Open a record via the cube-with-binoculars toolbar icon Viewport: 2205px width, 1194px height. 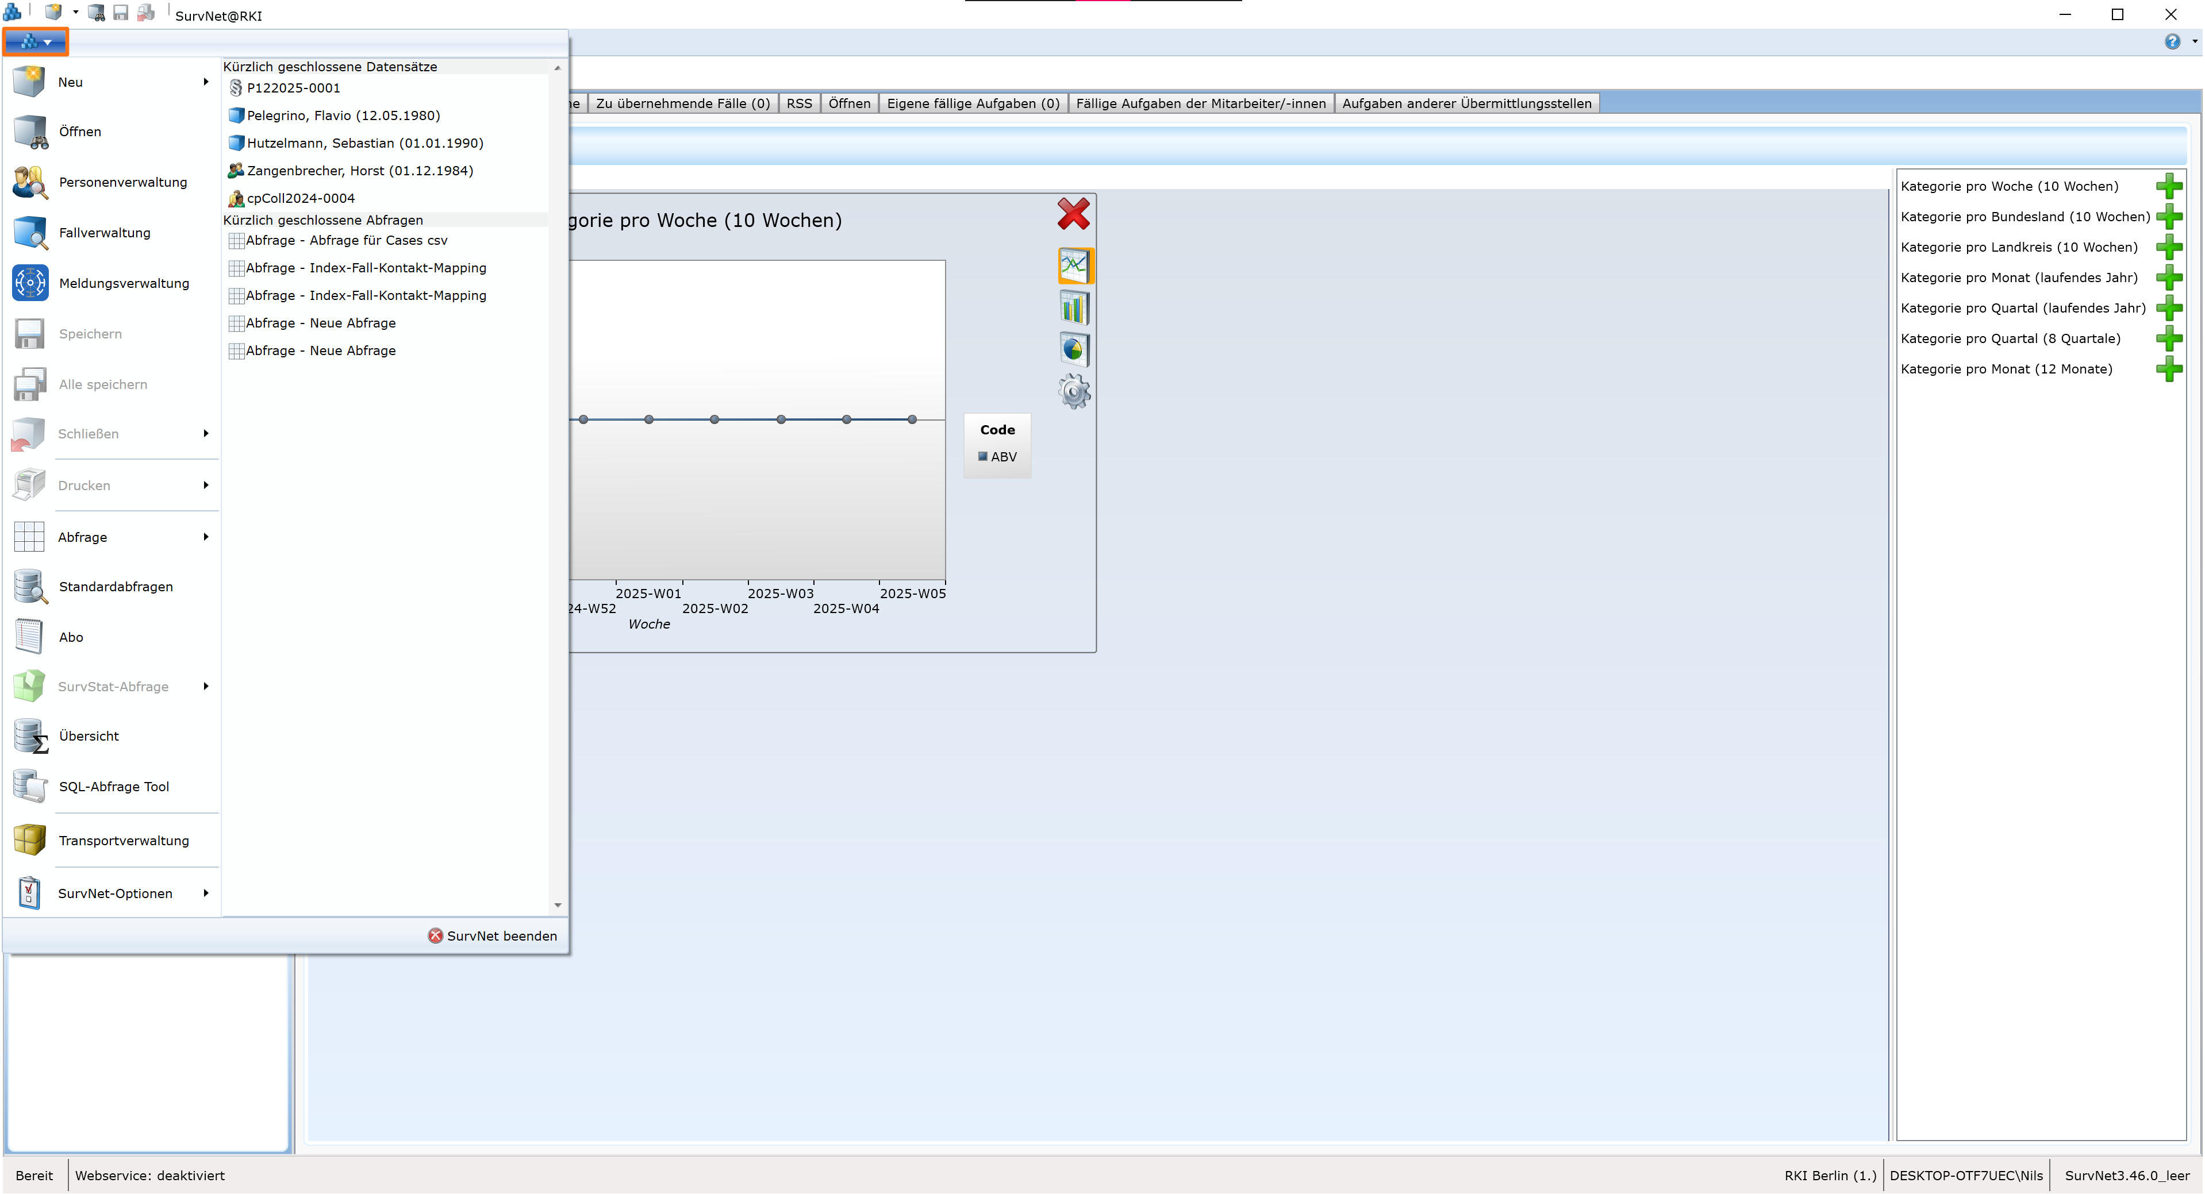coord(96,13)
